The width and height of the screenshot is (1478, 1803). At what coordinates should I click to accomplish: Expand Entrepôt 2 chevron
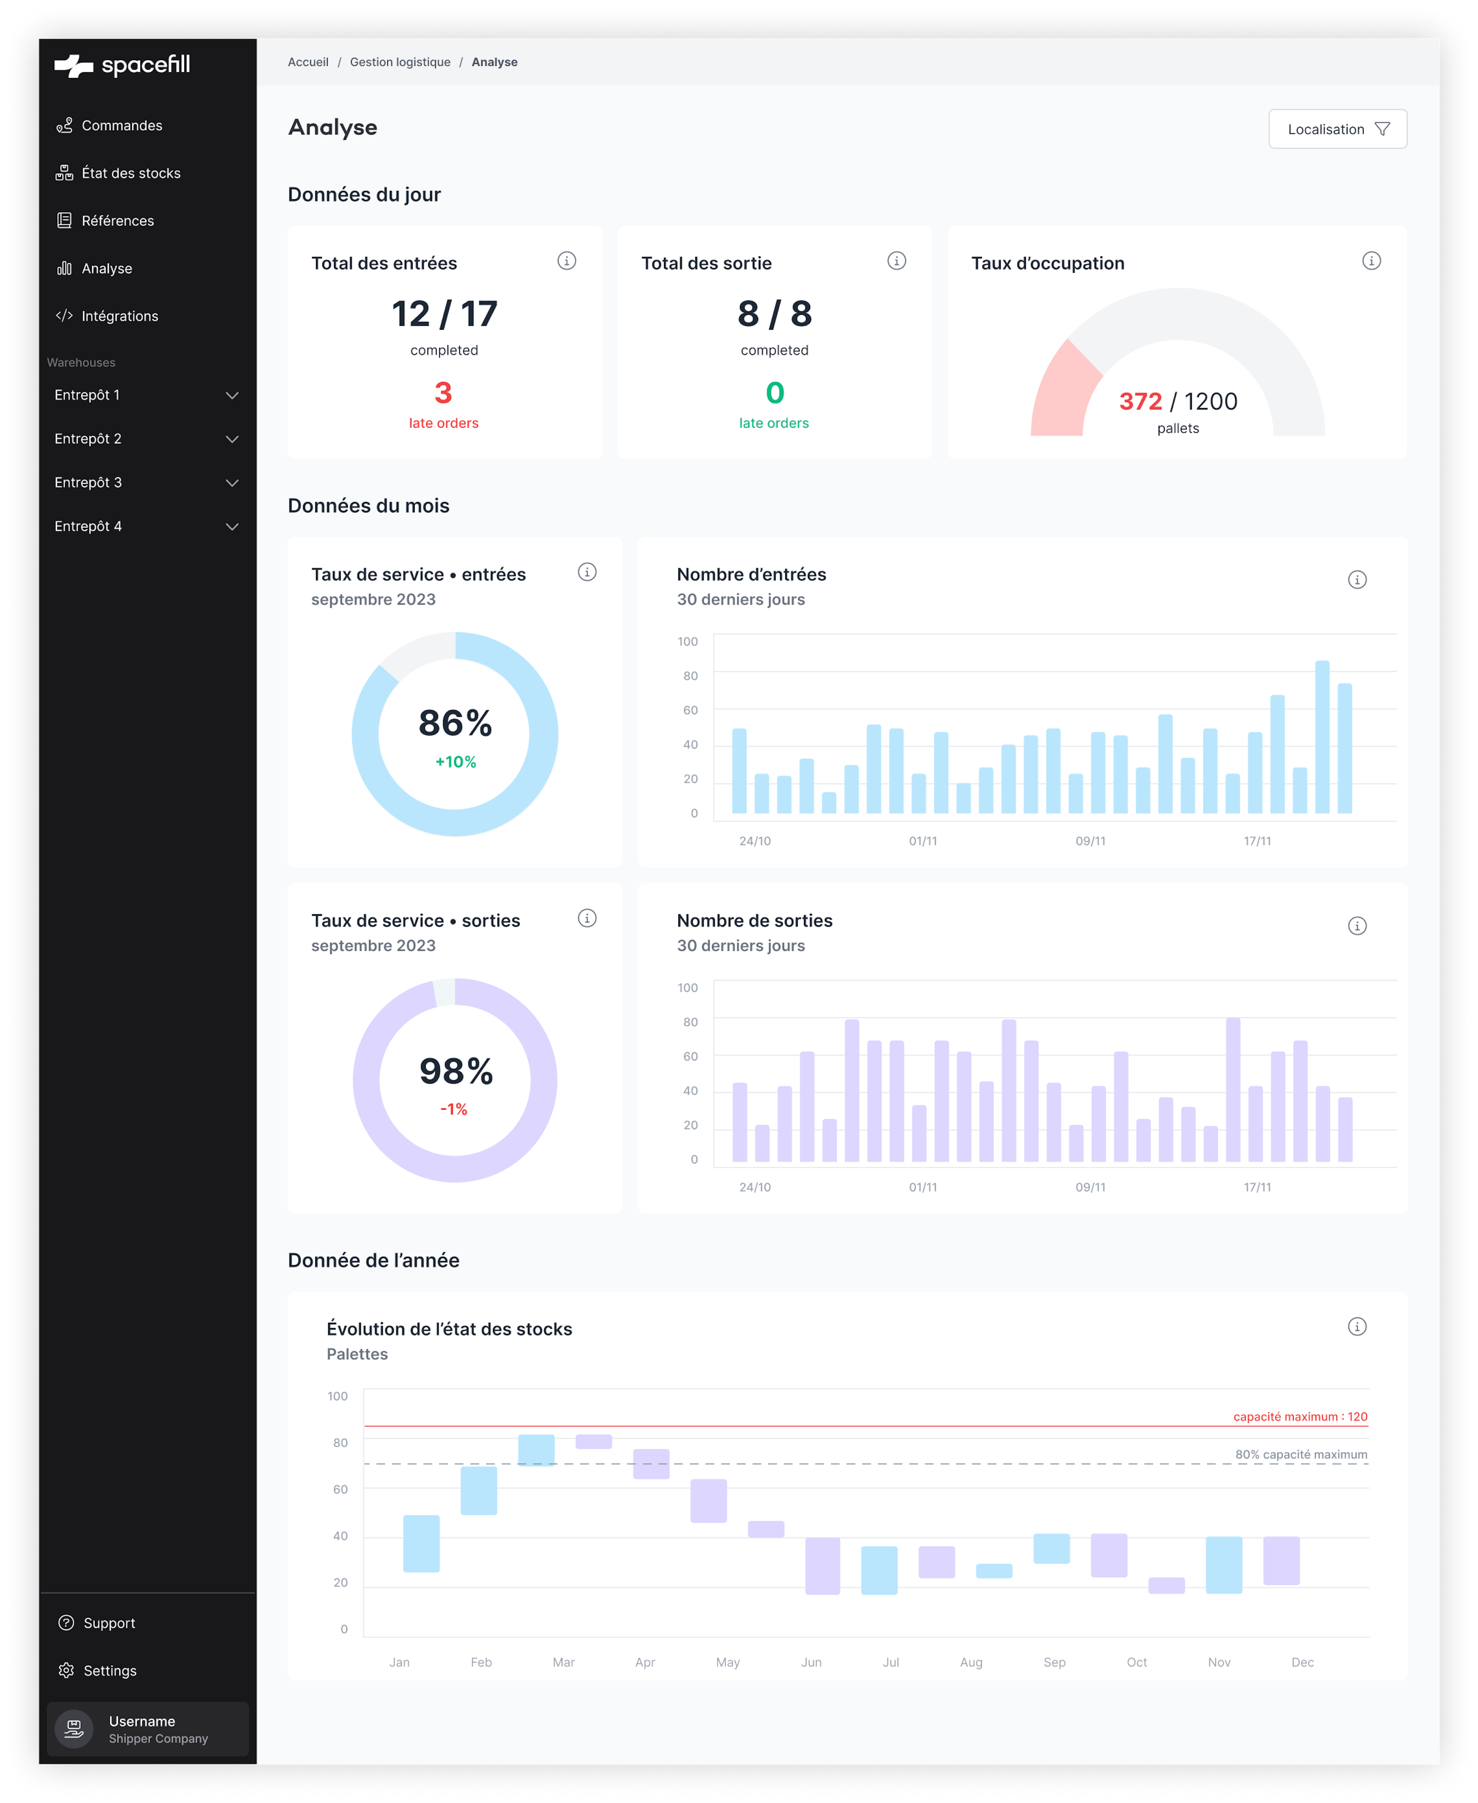231,439
